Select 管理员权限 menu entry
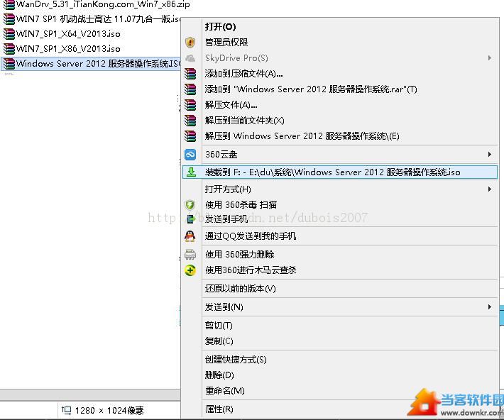Viewport: 504px width, 420px height. (x=340, y=42)
